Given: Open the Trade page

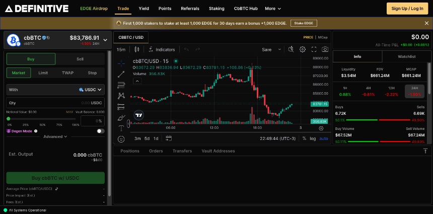Looking at the screenshot, I should pyautogui.click(x=123, y=9).
